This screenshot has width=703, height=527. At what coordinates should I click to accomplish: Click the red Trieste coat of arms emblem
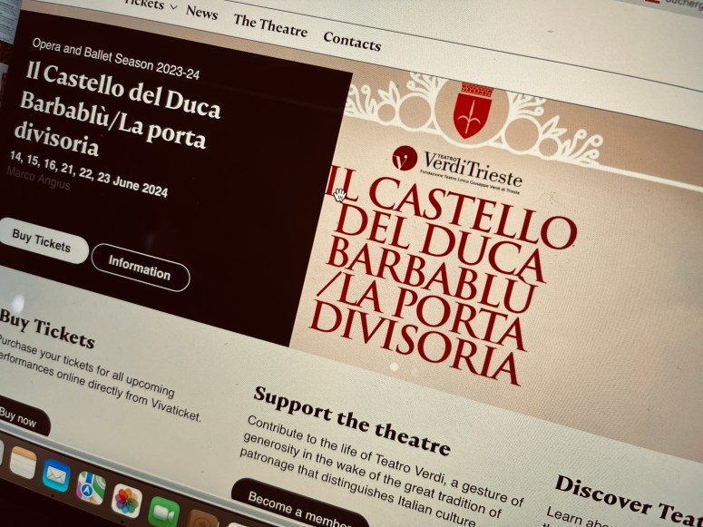[473, 110]
